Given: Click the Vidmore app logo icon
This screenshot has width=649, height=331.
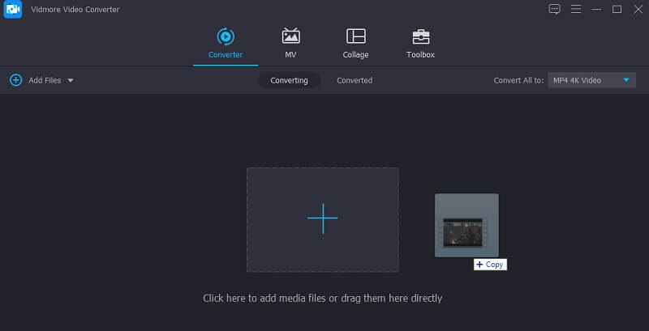Looking at the screenshot, I should click(13, 10).
